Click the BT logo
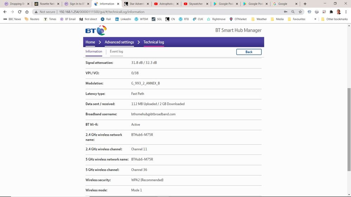 96,30
